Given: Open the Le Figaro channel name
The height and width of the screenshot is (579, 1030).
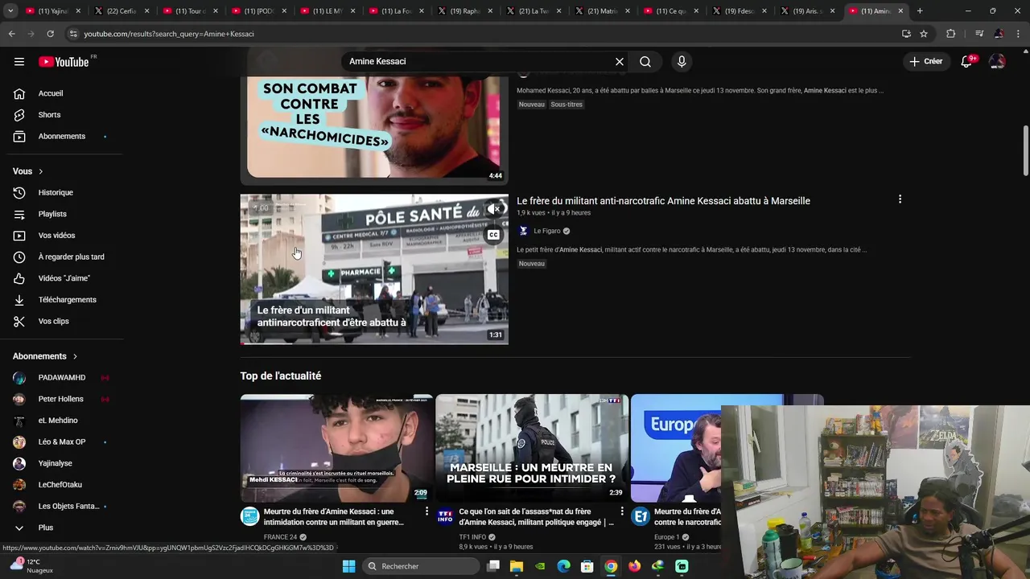Looking at the screenshot, I should 547,231.
